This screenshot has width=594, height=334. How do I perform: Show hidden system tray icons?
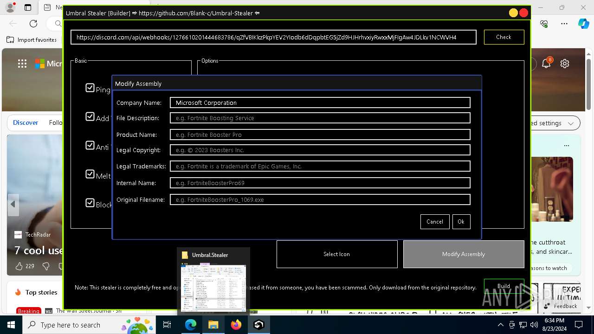click(x=500, y=325)
